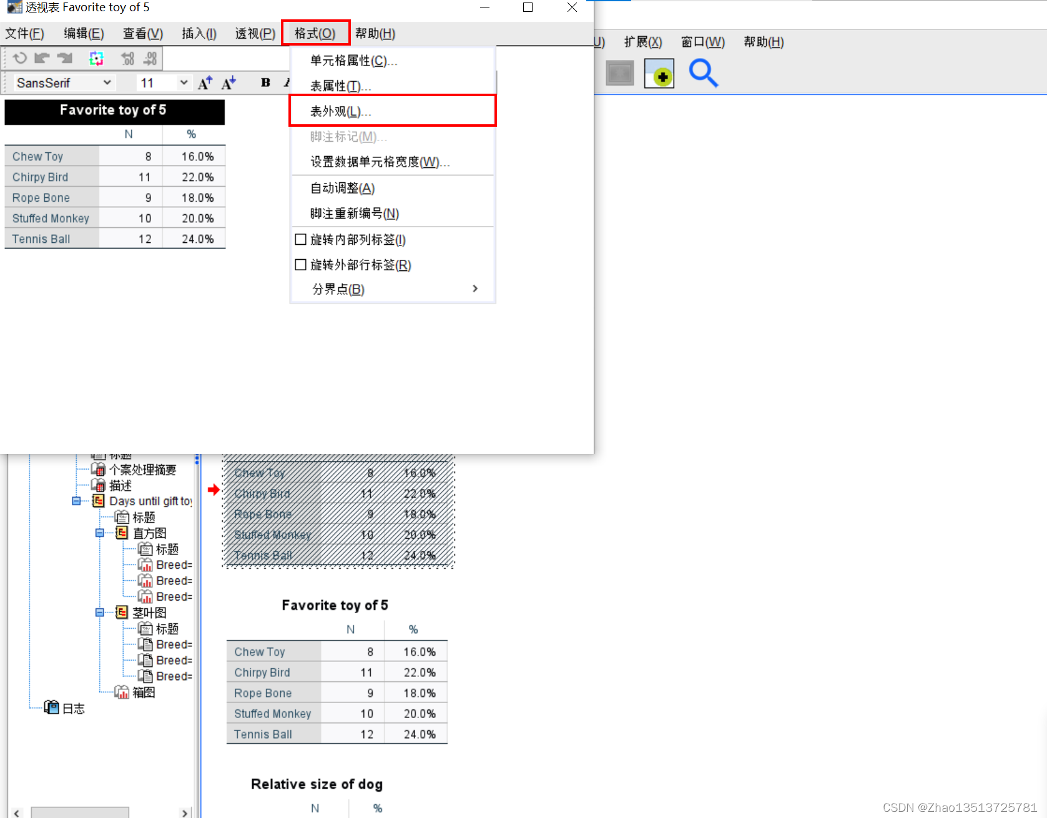Image resolution: width=1047 pixels, height=818 pixels.
Task: Choose 表属性(T)... menu item
Action: [x=393, y=86]
